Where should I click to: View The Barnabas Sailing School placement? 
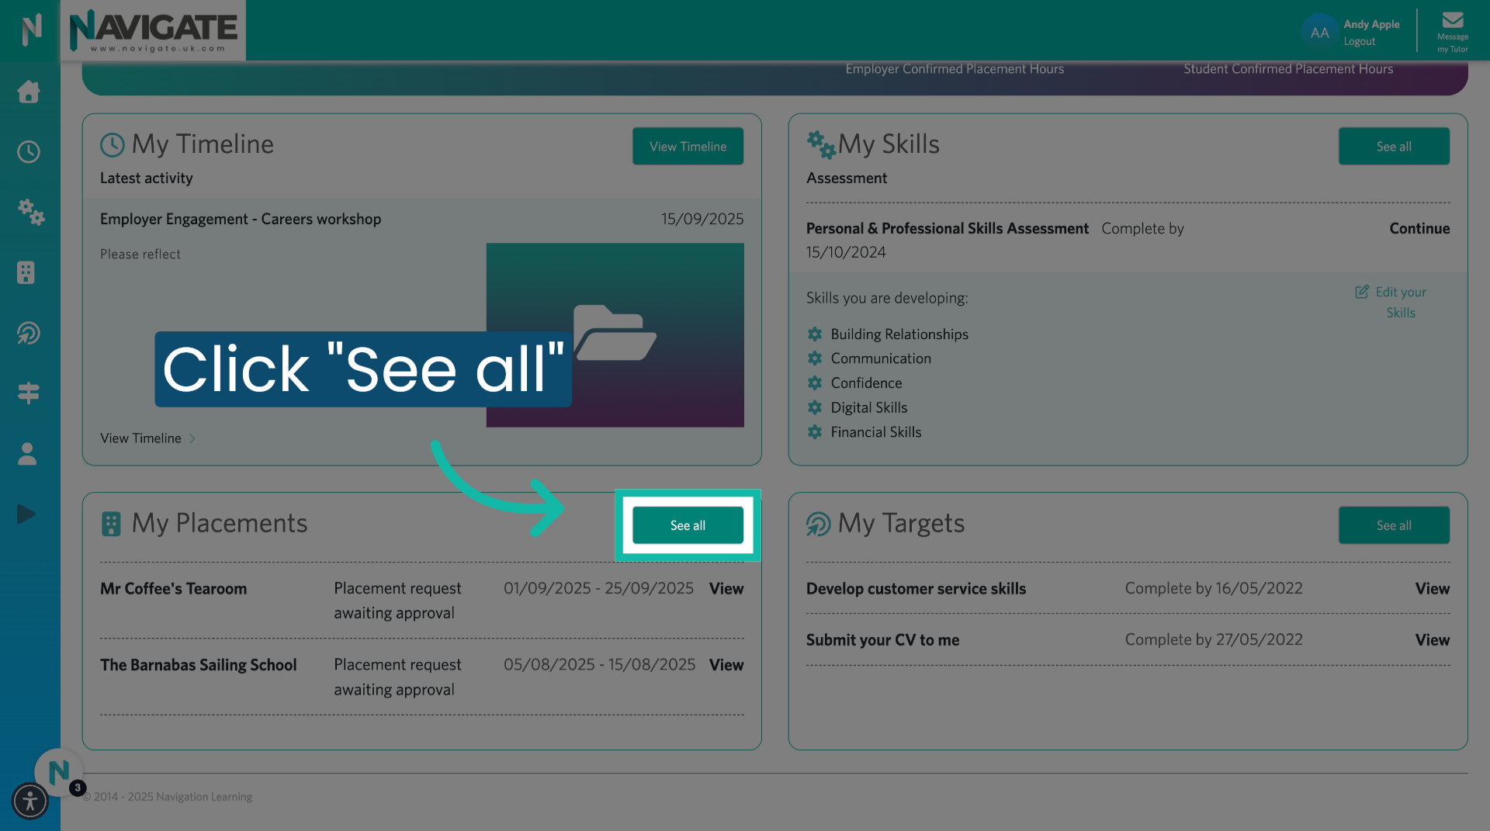pos(726,665)
